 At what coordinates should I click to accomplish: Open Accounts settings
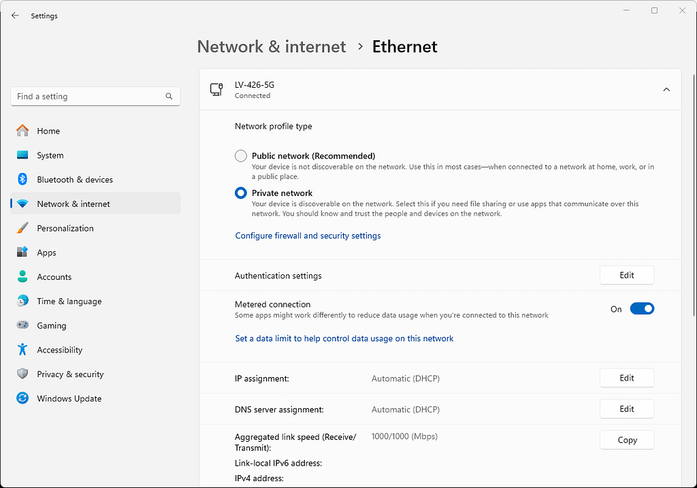[x=54, y=276]
